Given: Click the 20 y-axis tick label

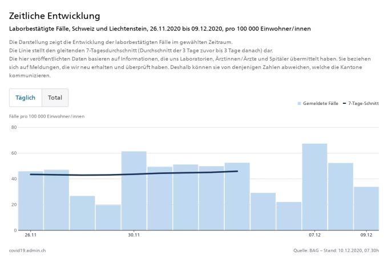Looking at the screenshot, I should coord(14,204).
